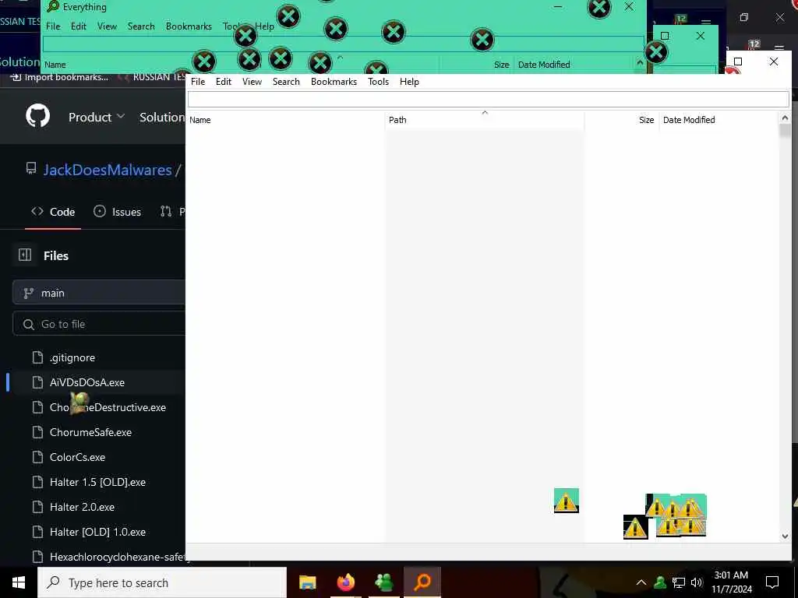
Task: Open the Windows Start menu
Action: point(19,582)
